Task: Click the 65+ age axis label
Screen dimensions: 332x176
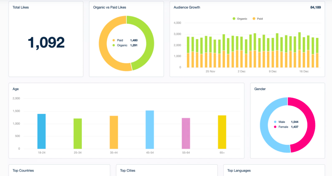Action: pyautogui.click(x=222, y=152)
